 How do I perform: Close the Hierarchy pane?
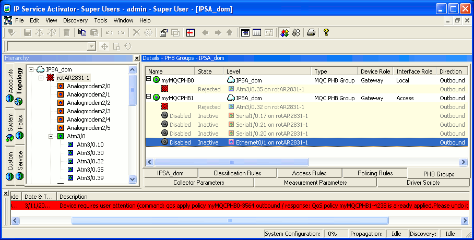137,58
